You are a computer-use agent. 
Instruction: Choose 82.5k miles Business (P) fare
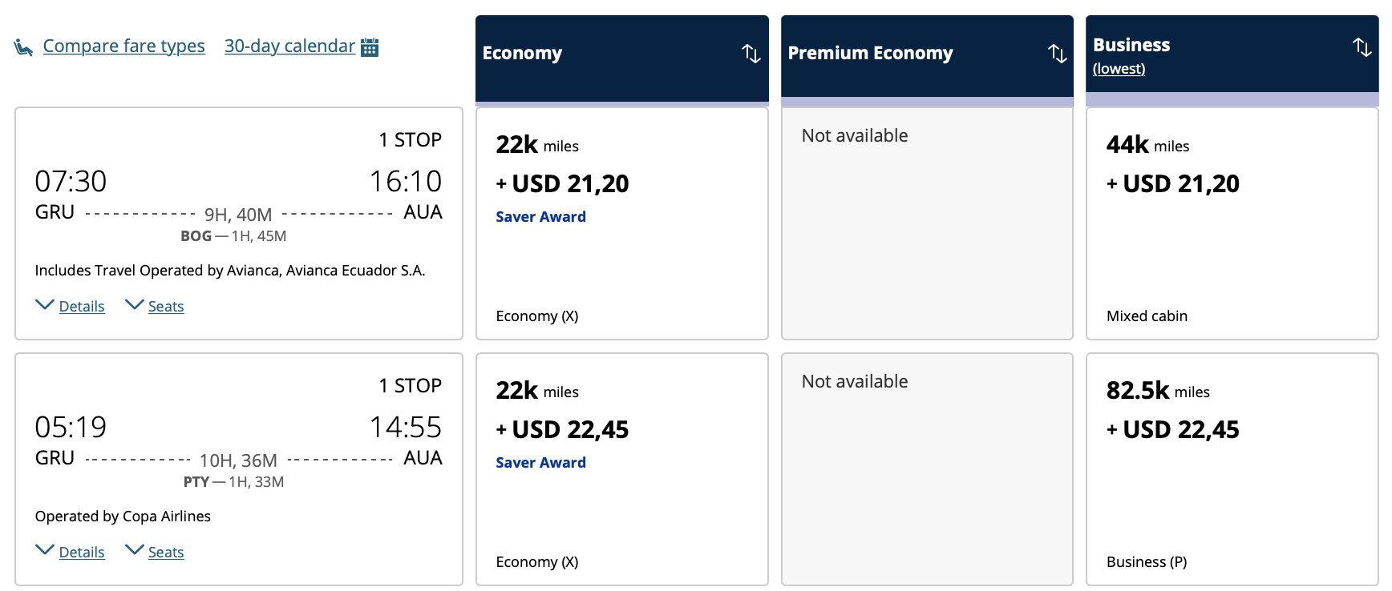(x=1232, y=469)
